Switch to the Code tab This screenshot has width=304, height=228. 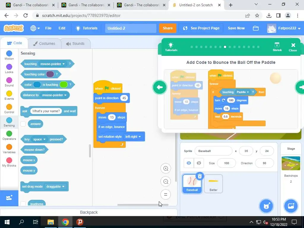pyautogui.click(x=14, y=43)
